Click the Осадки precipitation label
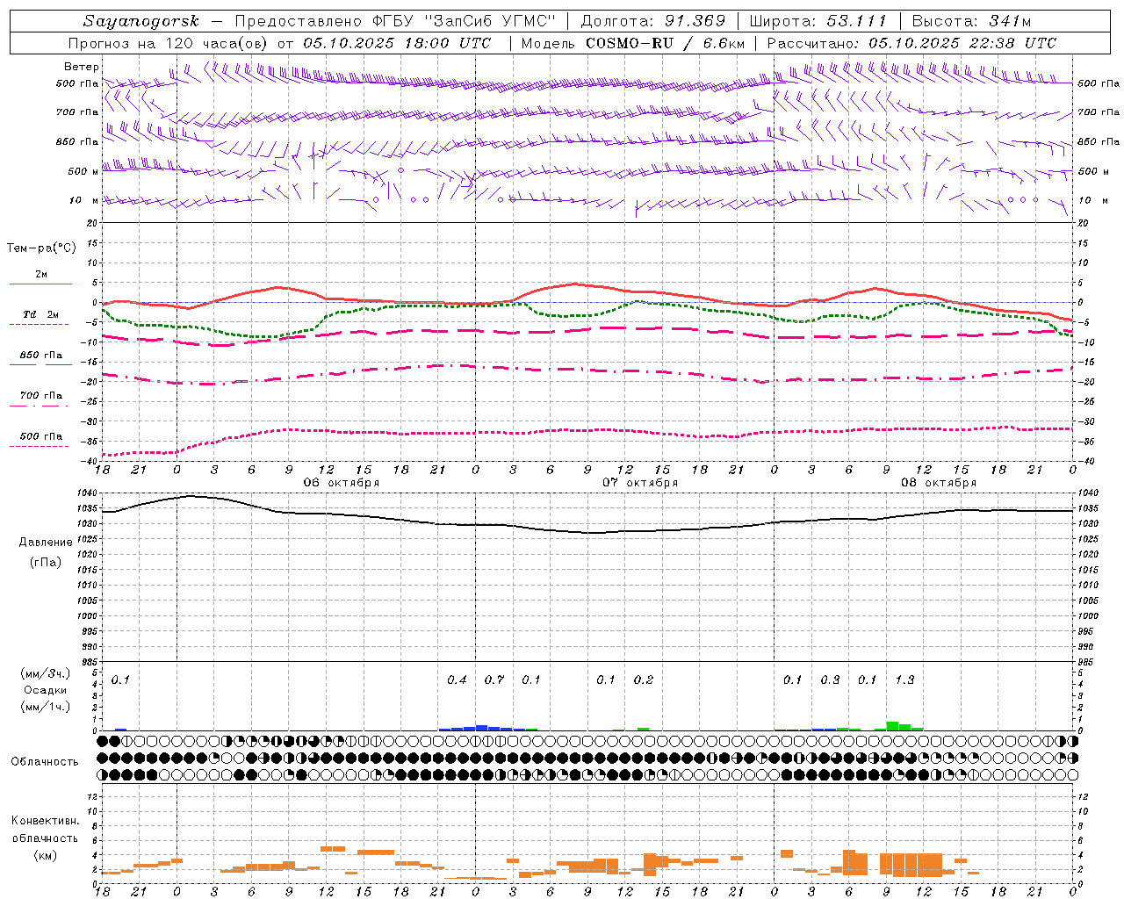The image size is (1124, 899). (46, 690)
